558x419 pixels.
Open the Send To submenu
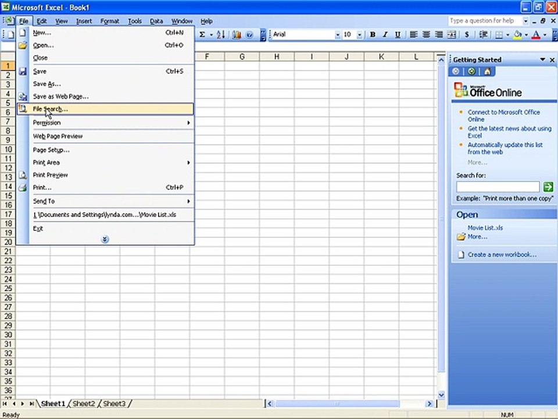(x=105, y=201)
